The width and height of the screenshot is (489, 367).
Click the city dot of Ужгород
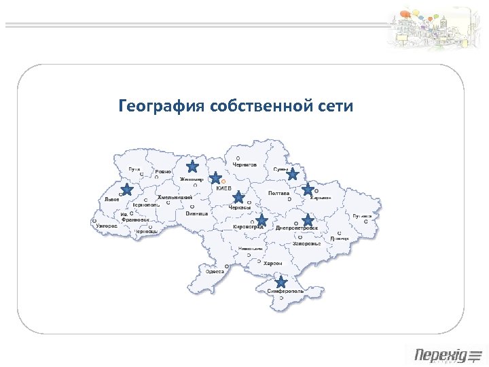pos(94,221)
